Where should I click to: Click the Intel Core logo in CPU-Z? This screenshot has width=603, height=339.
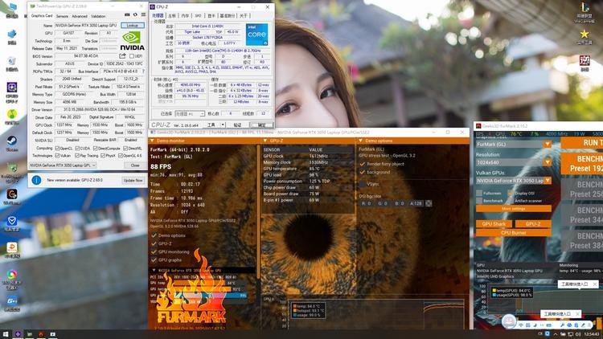pyautogui.click(x=256, y=35)
